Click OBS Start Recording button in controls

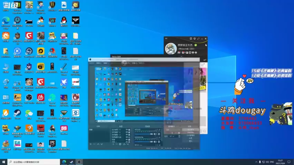(x=190, y=132)
